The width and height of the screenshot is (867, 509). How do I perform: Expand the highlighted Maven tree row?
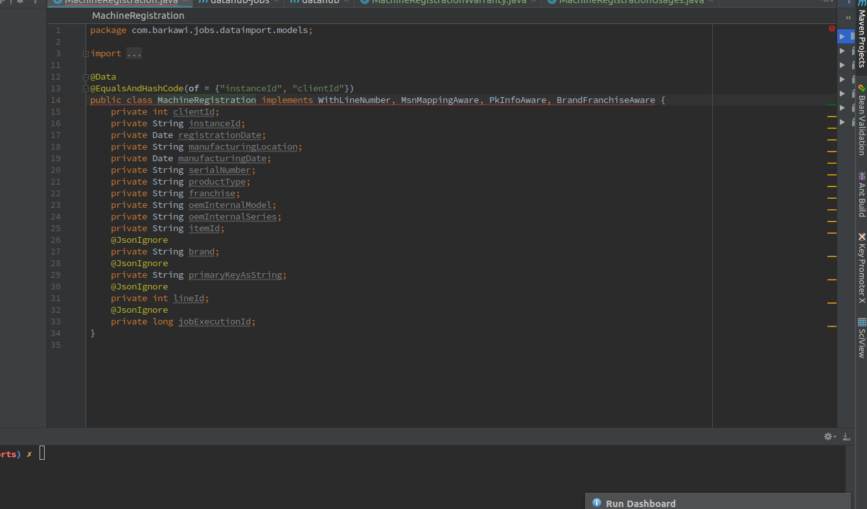(x=842, y=36)
